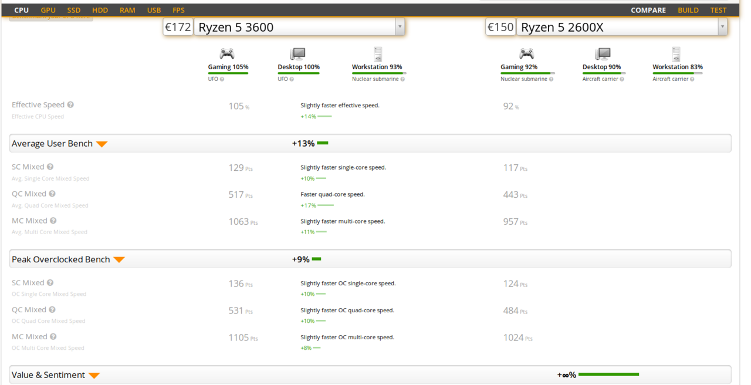751x385 pixels.
Task: Click the desktop monitor icon above Desktop 100%
Action: [298, 54]
